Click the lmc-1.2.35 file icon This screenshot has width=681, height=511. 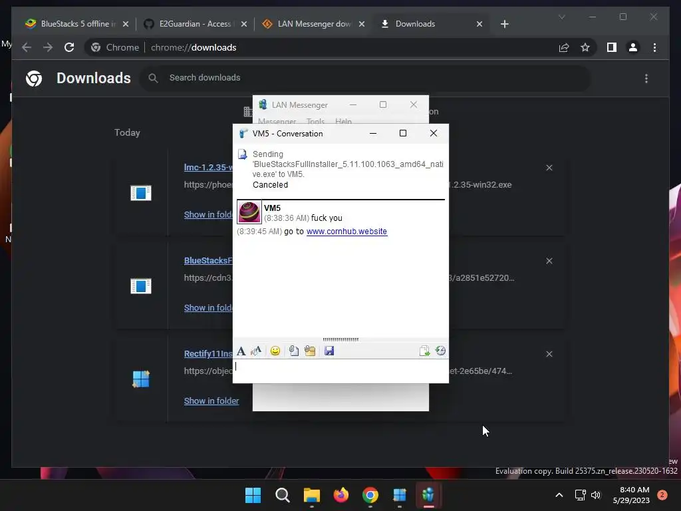pos(141,192)
